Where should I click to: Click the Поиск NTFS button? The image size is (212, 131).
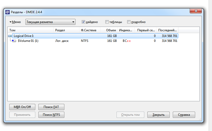(51, 115)
